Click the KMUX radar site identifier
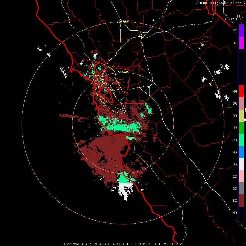The width and height of the screenshot is (246, 246). click(140, 244)
